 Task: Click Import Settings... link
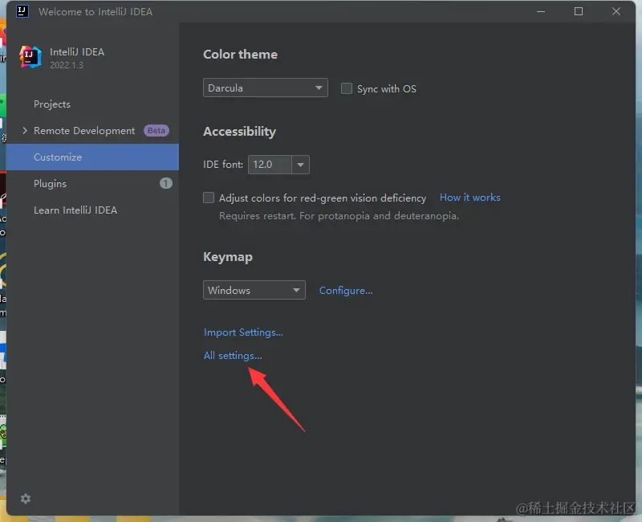pyautogui.click(x=243, y=332)
